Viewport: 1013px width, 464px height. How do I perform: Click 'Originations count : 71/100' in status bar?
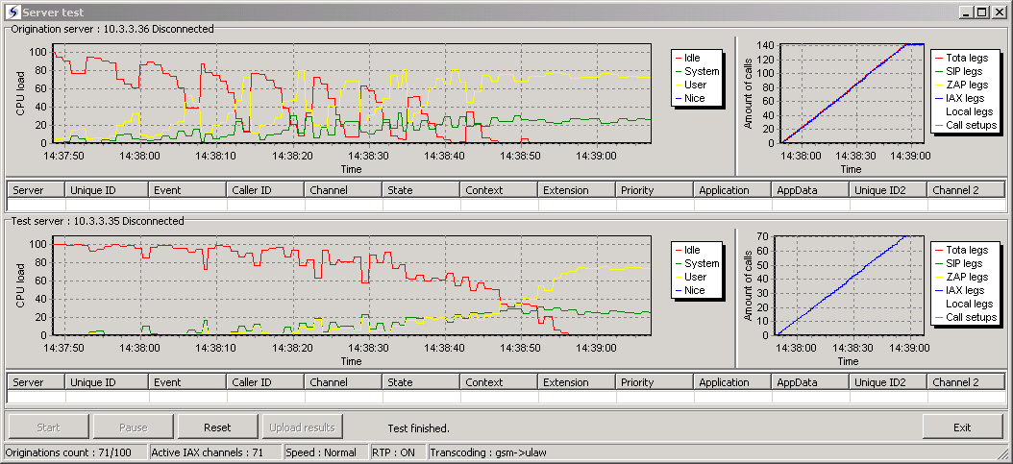(x=75, y=452)
